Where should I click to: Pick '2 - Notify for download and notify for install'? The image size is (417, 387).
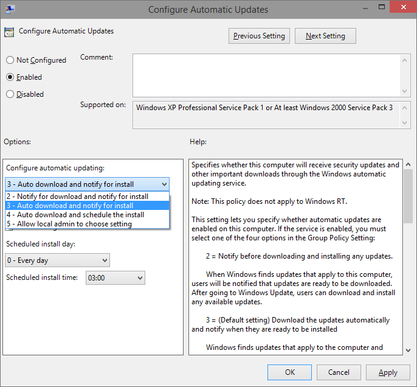coord(77,197)
